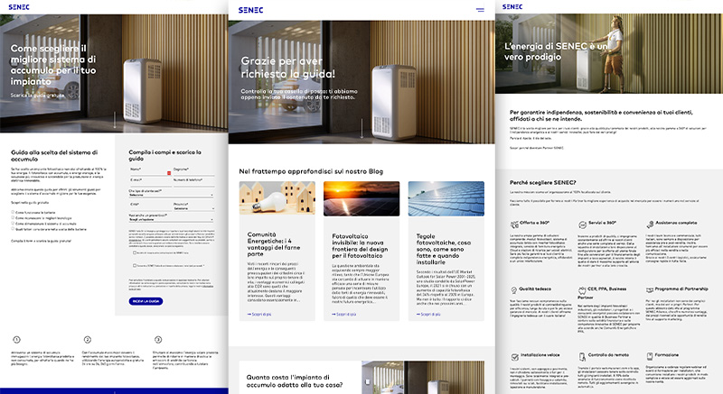The height and width of the screenshot is (394, 723).
Task: Open the hamburger menu in the header
Action: click(x=479, y=9)
